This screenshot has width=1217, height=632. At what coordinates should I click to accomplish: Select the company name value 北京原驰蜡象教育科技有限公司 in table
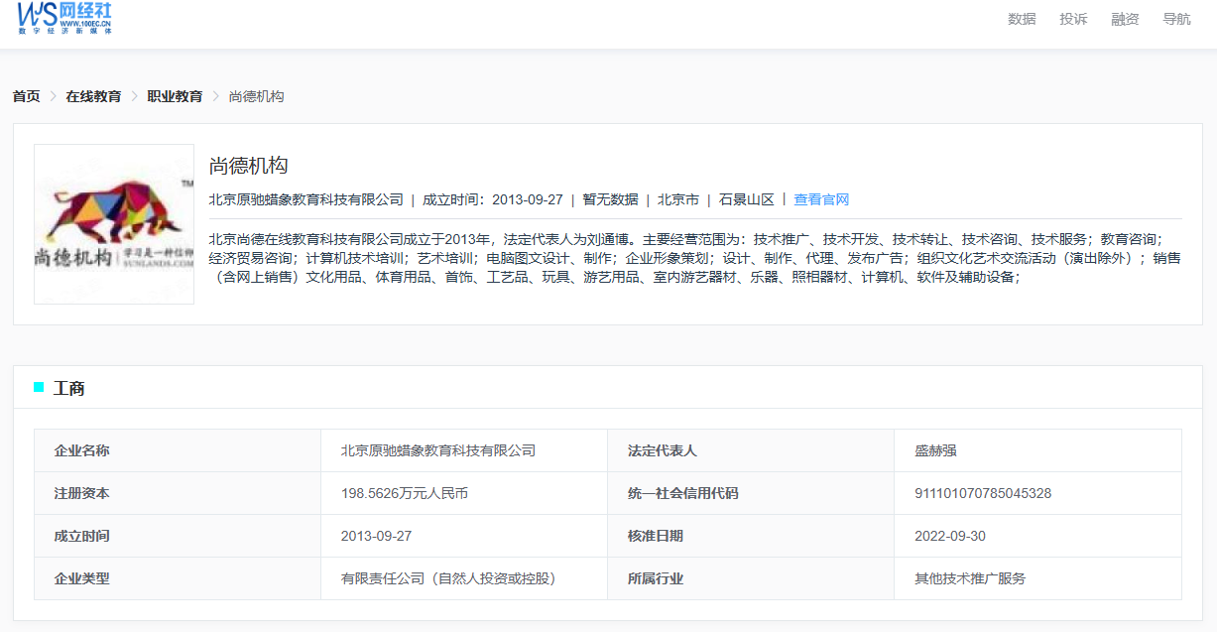(x=437, y=450)
